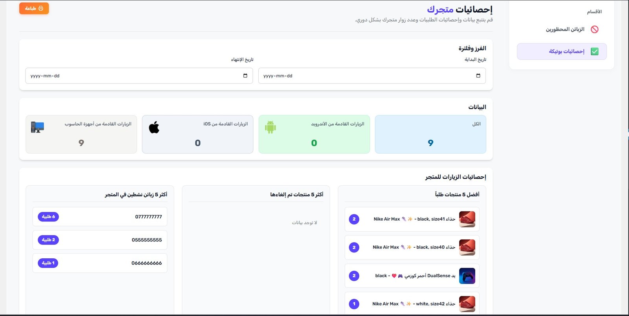Click the desktop computer icon
Viewport: 629px width, 316px height.
pyautogui.click(x=37, y=127)
